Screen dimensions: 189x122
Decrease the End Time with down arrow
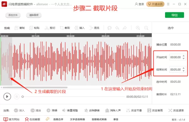(184, 71)
